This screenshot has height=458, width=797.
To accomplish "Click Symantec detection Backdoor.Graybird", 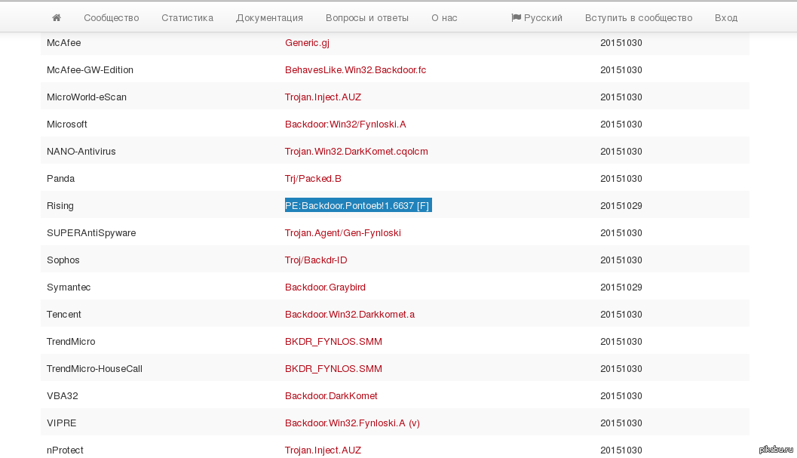I will tap(325, 287).
